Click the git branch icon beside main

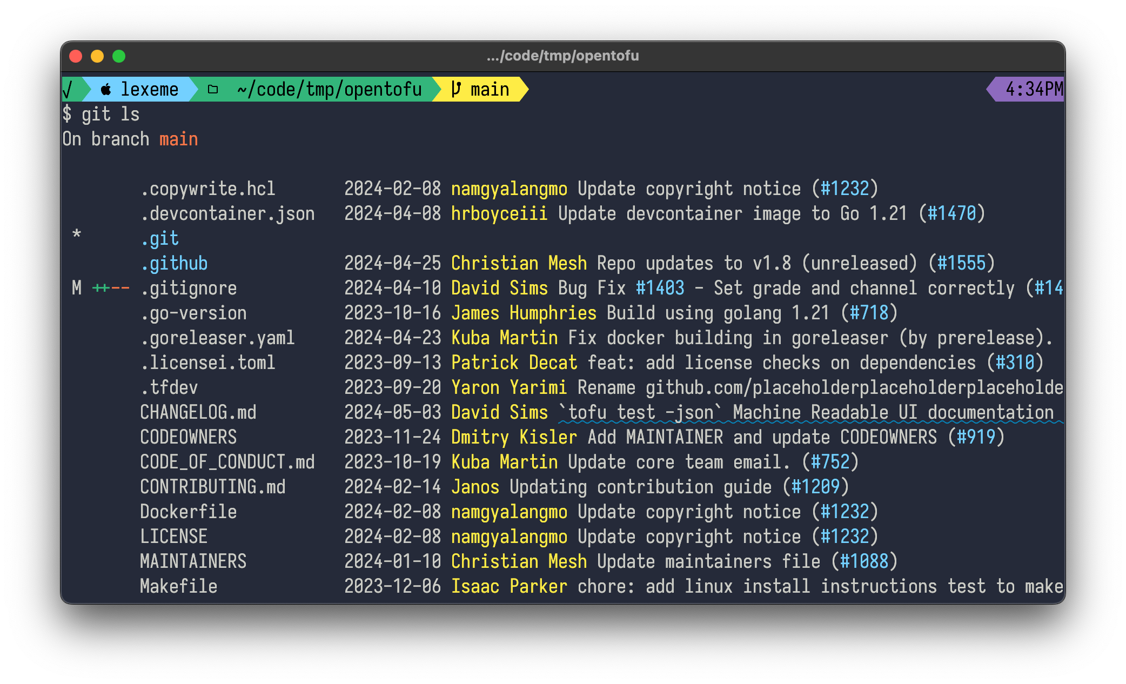pyautogui.click(x=456, y=89)
